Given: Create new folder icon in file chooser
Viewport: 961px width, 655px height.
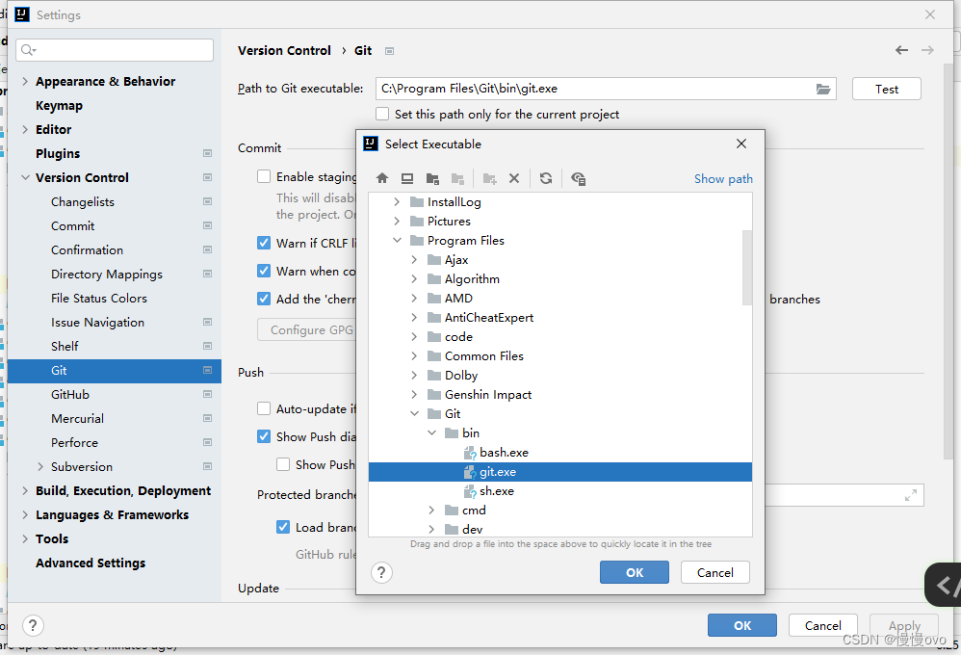Looking at the screenshot, I should pos(489,178).
